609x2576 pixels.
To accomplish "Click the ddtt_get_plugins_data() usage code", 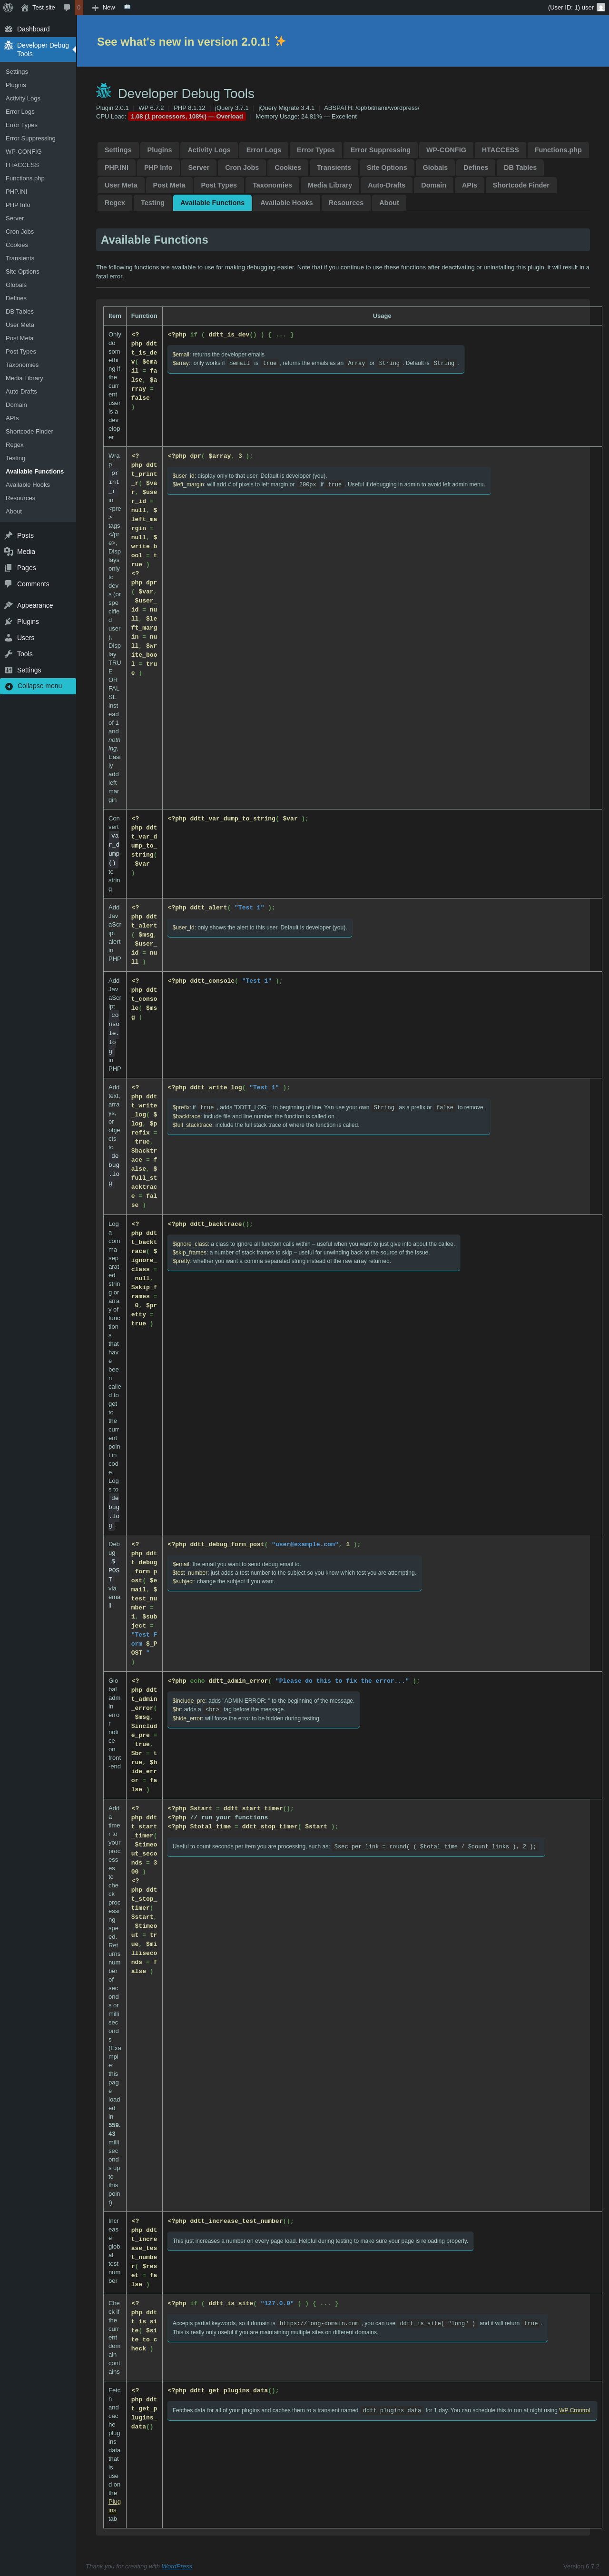I will click(223, 2390).
